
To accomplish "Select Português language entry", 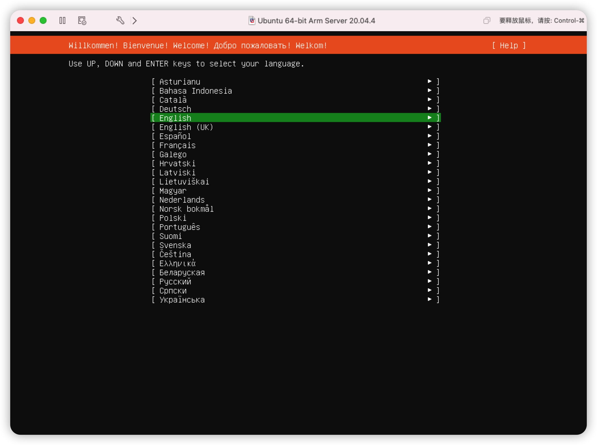I will pyautogui.click(x=295, y=227).
